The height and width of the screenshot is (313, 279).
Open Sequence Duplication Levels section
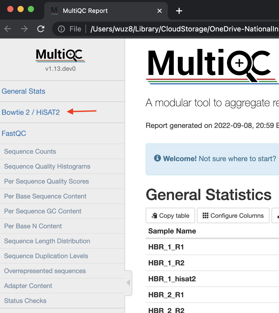click(46, 256)
